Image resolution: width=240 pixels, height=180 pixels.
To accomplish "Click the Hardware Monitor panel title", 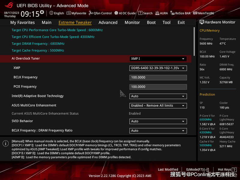I will [220, 22].
